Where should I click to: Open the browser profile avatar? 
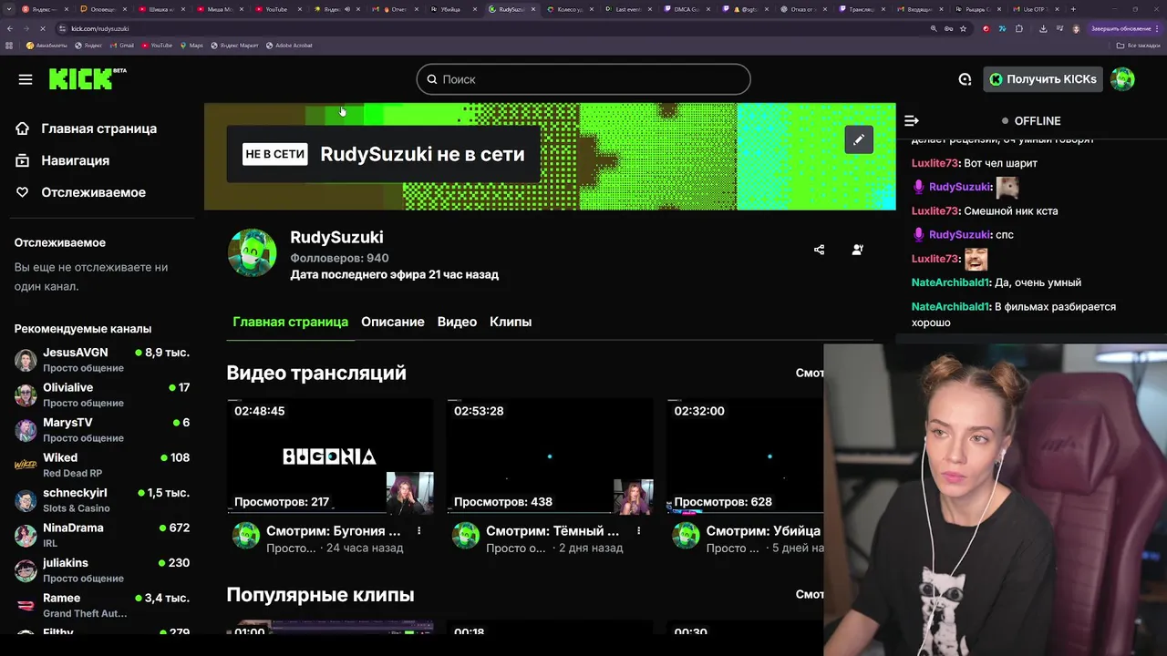[x=1076, y=28]
